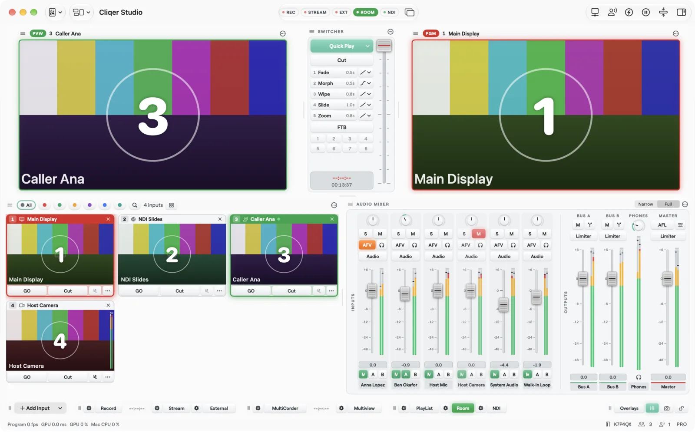The width and height of the screenshot is (695, 432).
Task: Click the Overlays button
Action: tap(629, 408)
